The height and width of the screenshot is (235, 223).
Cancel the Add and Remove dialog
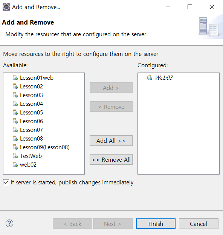click(x=199, y=224)
